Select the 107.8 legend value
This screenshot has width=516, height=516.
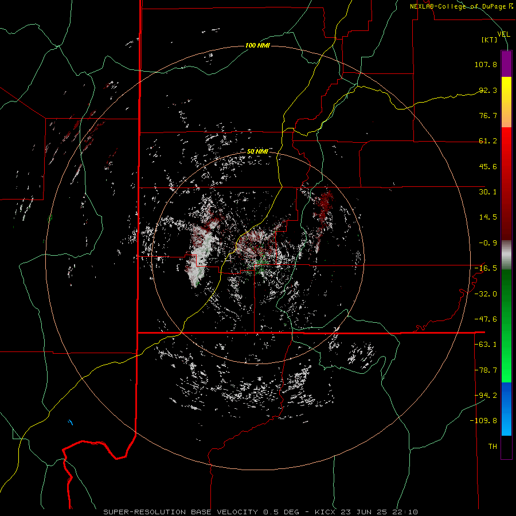[486, 64]
